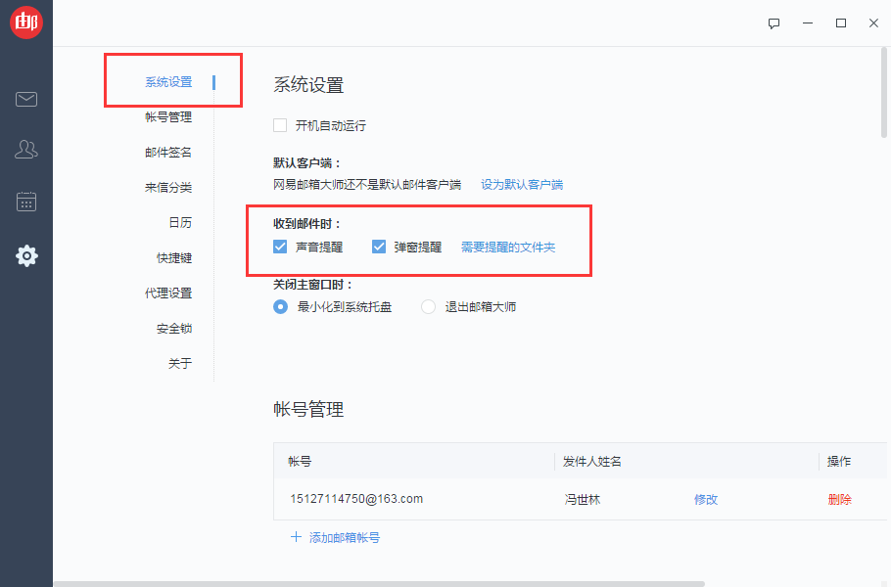View the 关于 page
This screenshot has height=587, width=891.
pyautogui.click(x=174, y=363)
